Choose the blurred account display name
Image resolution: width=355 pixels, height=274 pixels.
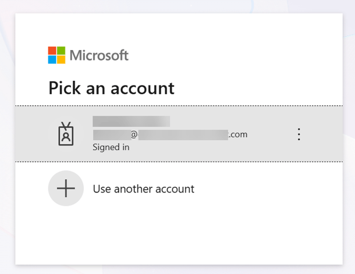coord(131,121)
